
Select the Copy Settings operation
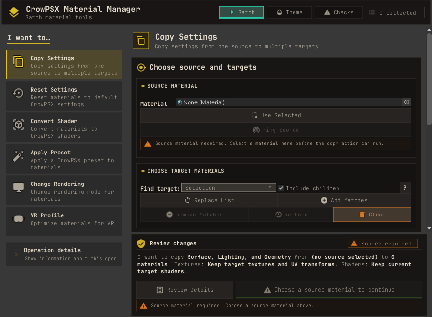pyautogui.click(x=64, y=64)
